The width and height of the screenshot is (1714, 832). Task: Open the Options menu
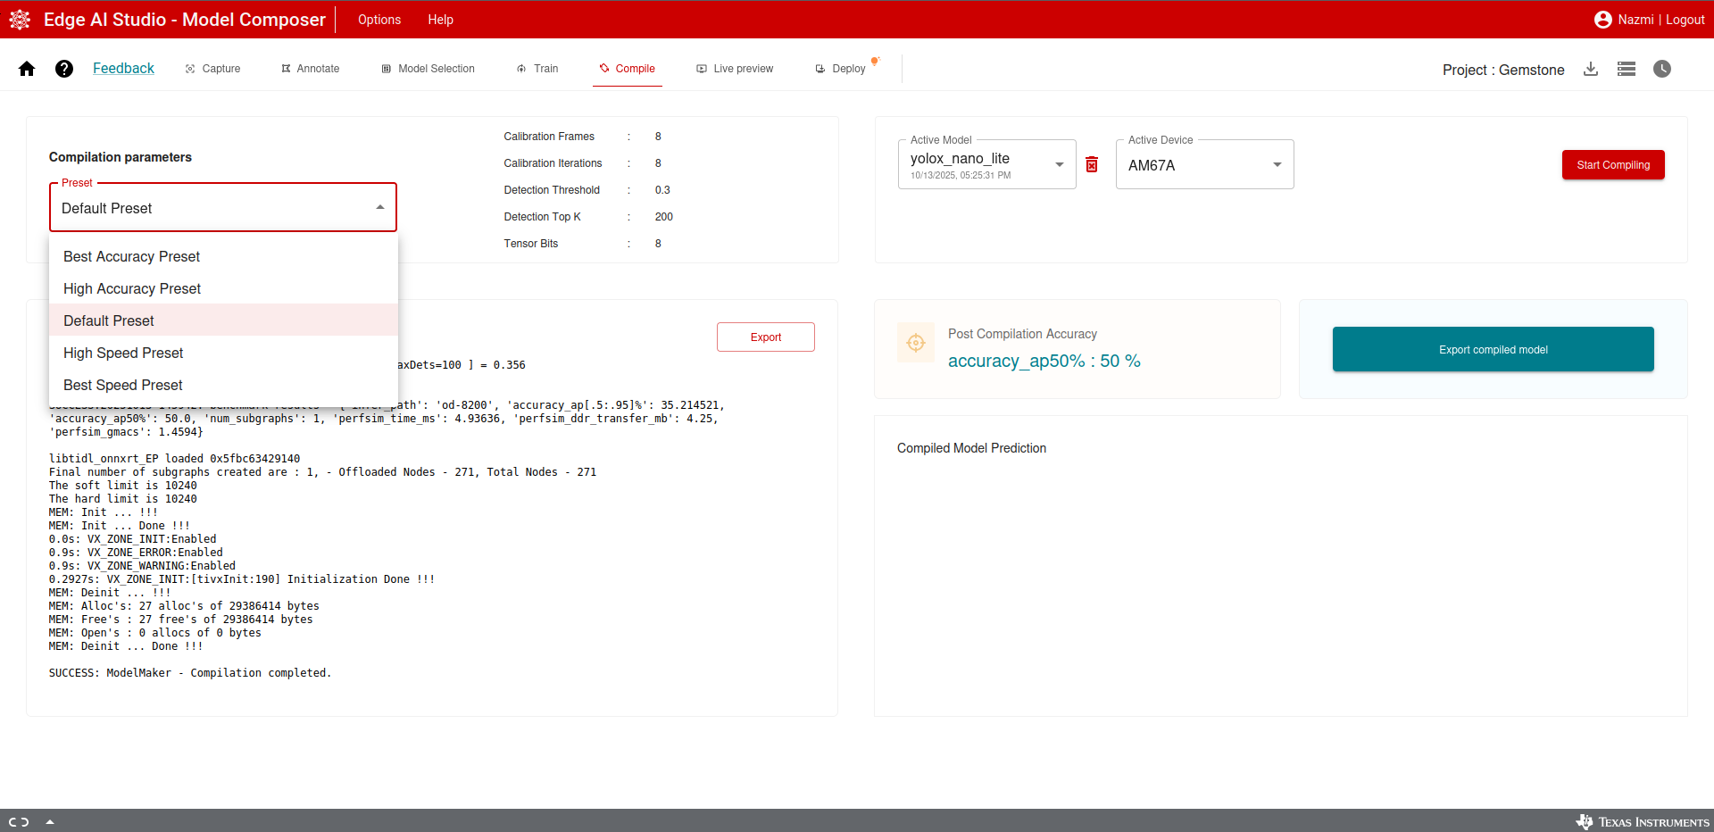(x=379, y=20)
